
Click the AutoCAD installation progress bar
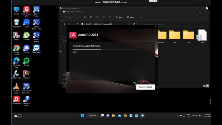104,50
